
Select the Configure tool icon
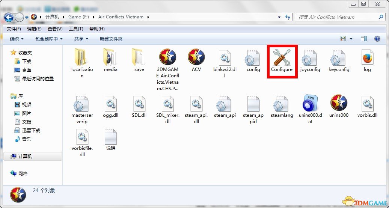click(282, 57)
